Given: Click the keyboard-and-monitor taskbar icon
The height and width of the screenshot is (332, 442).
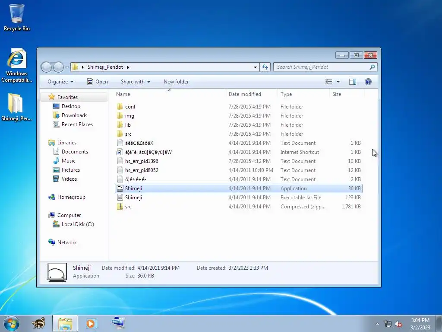Looking at the screenshot, I should point(118,323).
